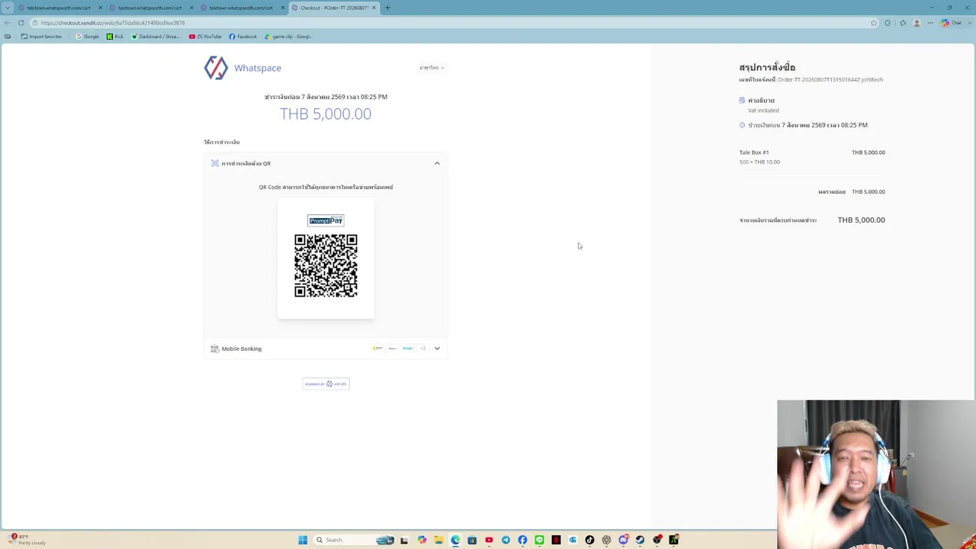This screenshot has height=549, width=976.
Task: Open the Facebook app in the taskbar
Action: click(522, 540)
